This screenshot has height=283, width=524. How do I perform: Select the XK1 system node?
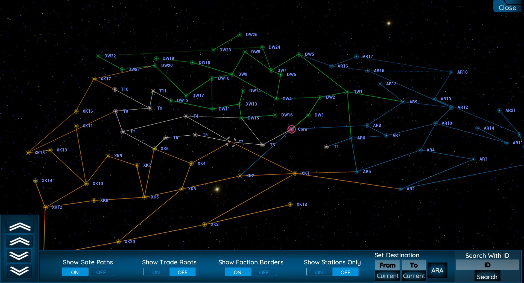click(295, 173)
